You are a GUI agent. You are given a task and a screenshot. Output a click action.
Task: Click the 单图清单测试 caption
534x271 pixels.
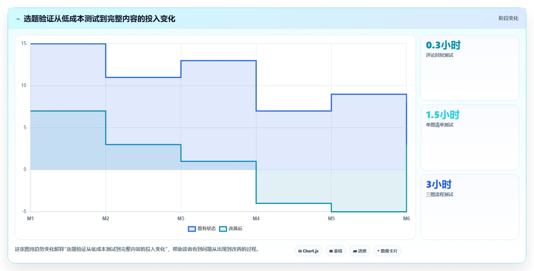tap(440, 125)
